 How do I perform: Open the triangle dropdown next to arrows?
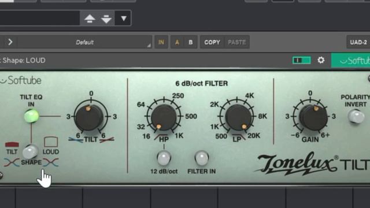point(123,18)
